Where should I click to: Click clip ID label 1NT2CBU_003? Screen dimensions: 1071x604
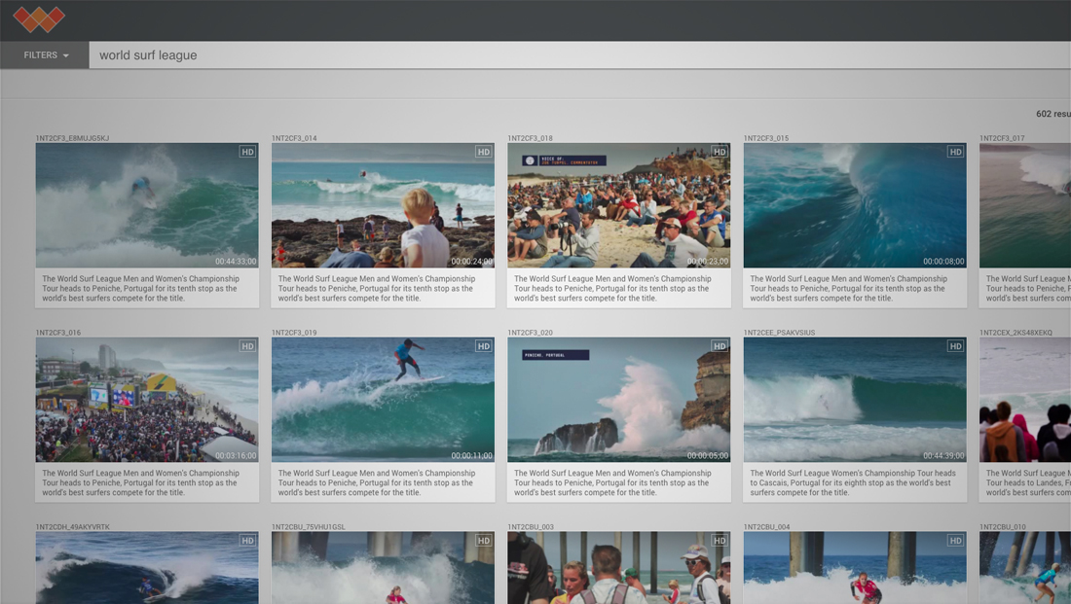(x=531, y=527)
